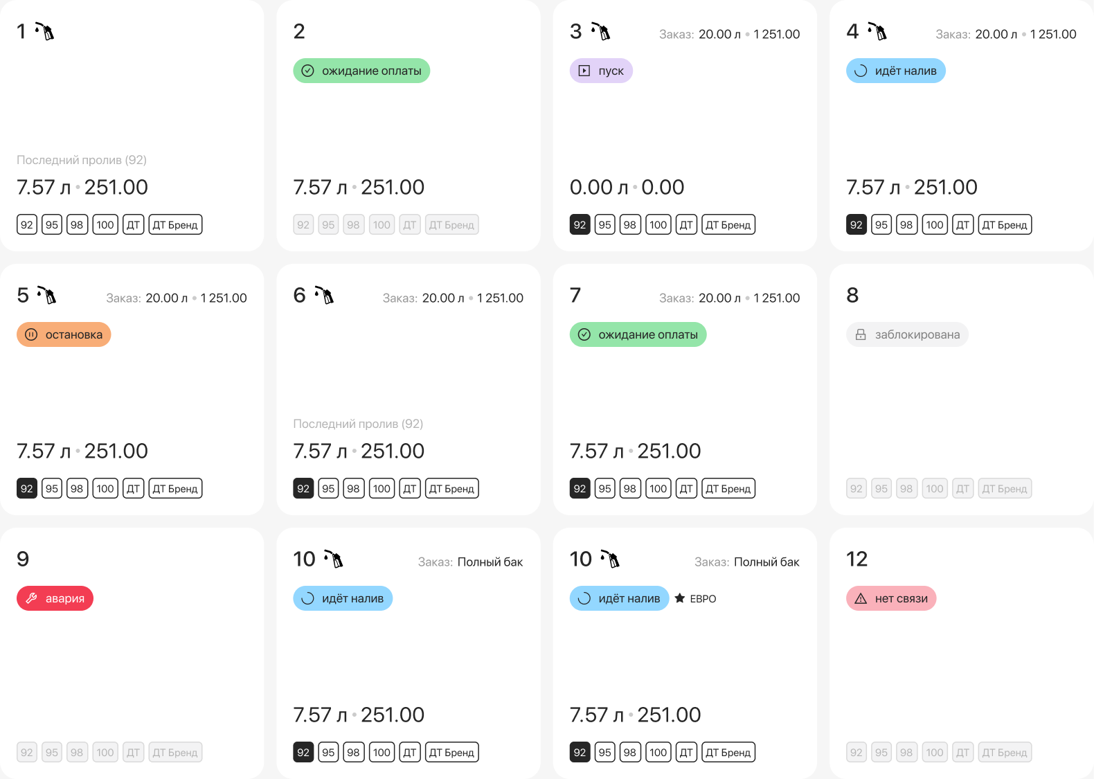The height and width of the screenshot is (779, 1094).
Task: Select fuel grade 98 on pump 7
Action: tap(629, 488)
